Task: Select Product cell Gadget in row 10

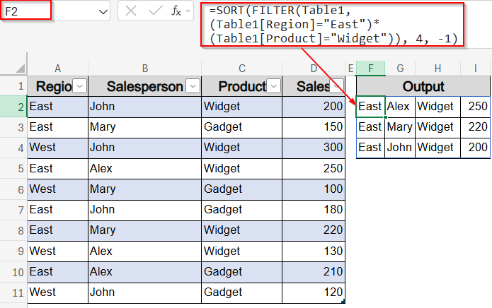Action: coord(241,272)
